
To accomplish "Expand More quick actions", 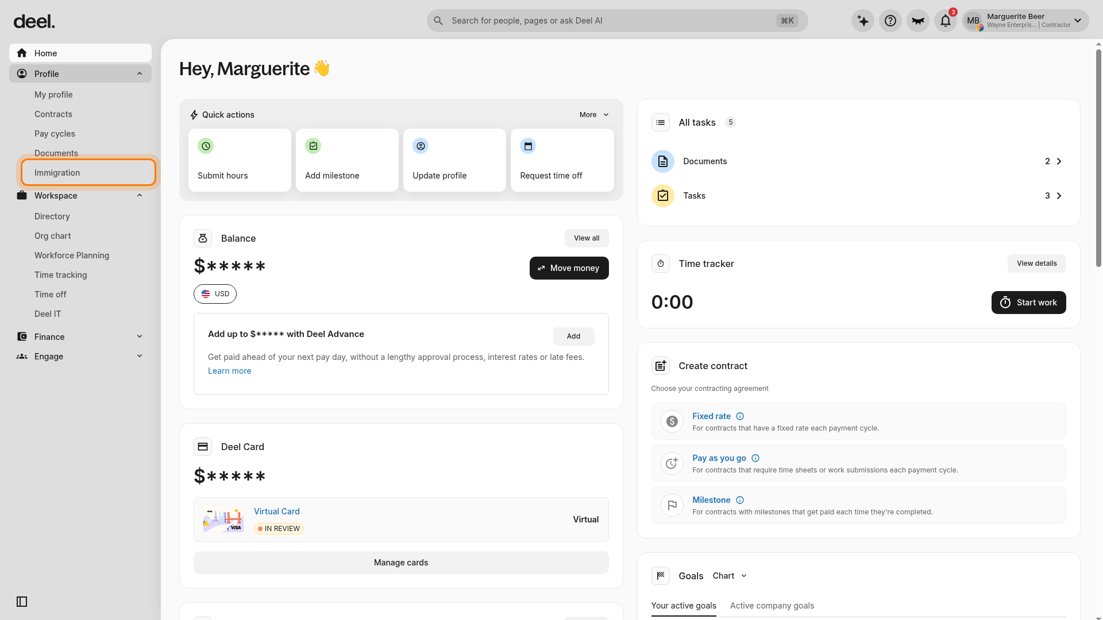I will 594,115.
